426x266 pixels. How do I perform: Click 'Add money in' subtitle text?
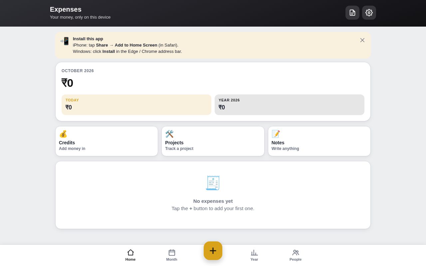pyautogui.click(x=72, y=149)
